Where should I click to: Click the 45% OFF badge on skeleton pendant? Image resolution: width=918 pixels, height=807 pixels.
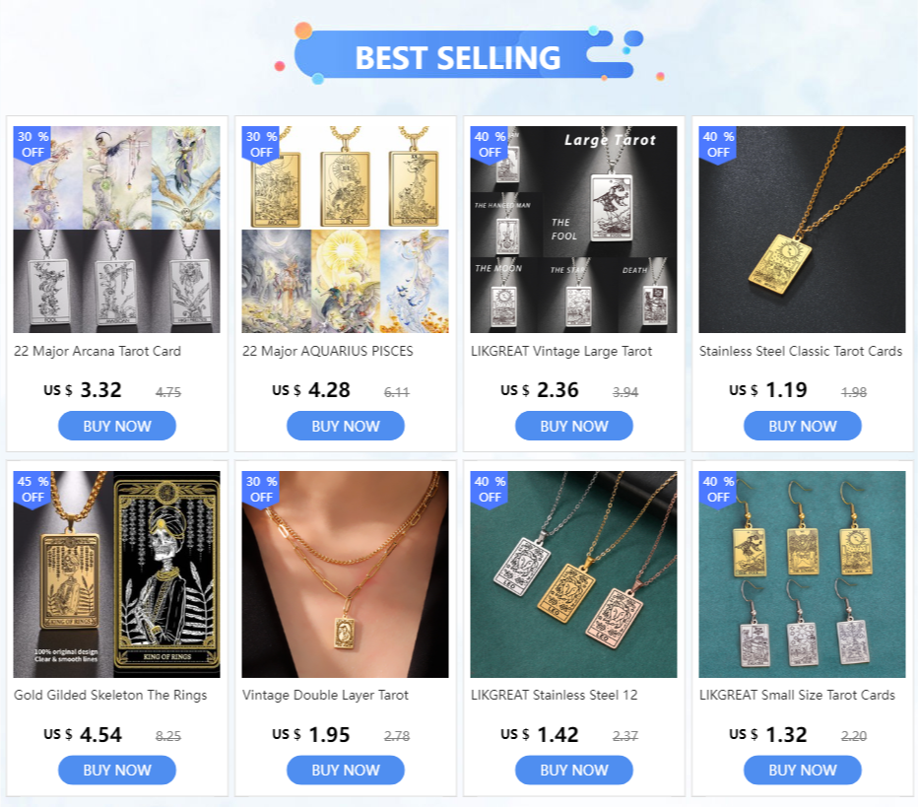(x=33, y=490)
